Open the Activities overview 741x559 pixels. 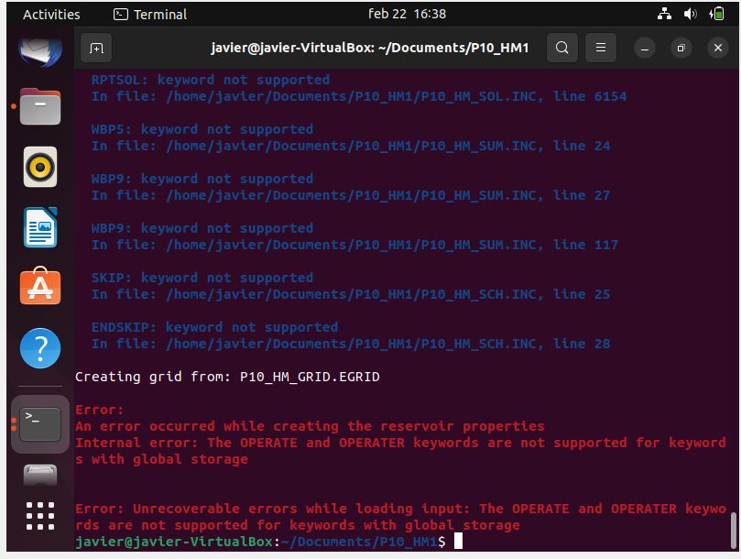pos(50,15)
